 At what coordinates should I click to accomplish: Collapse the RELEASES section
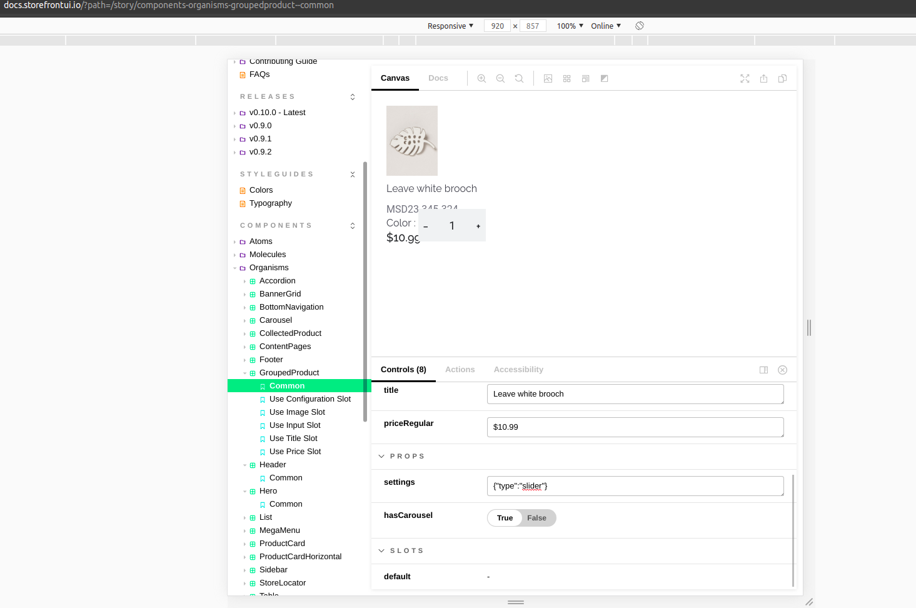tap(353, 97)
